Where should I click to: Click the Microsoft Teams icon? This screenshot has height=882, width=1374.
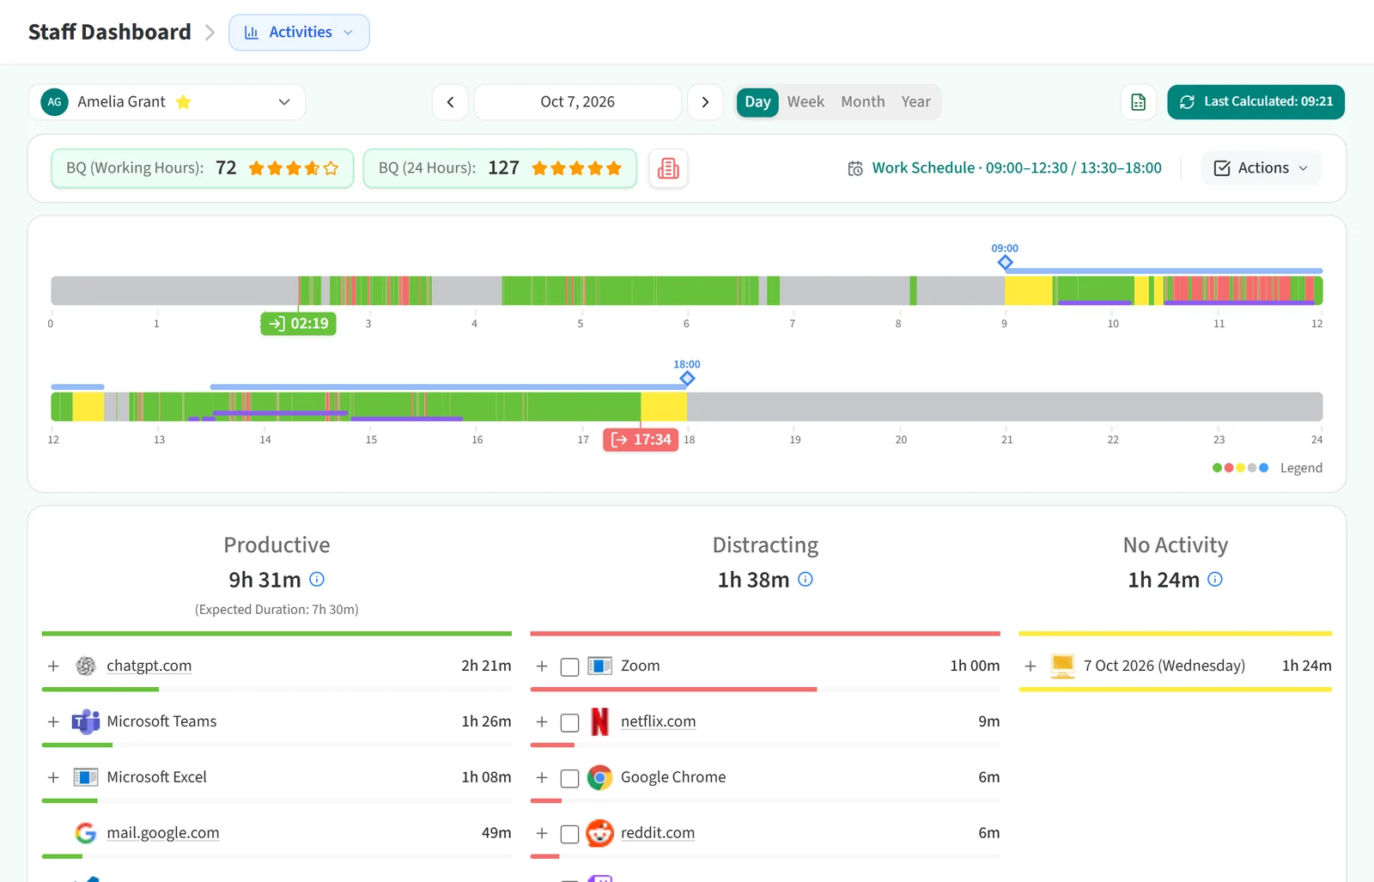pos(86,721)
